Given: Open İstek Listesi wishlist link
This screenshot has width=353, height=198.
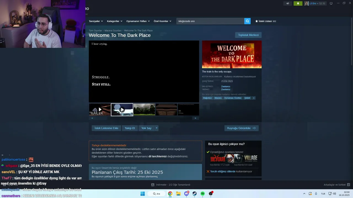Looking at the screenshot, I should pos(266,21).
